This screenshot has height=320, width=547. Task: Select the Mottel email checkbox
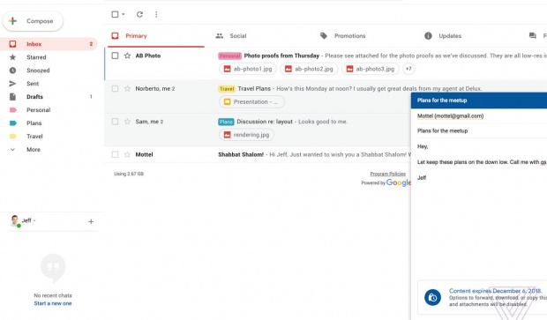(x=115, y=154)
